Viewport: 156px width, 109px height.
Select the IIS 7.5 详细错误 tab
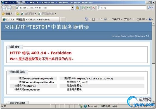point(31,20)
